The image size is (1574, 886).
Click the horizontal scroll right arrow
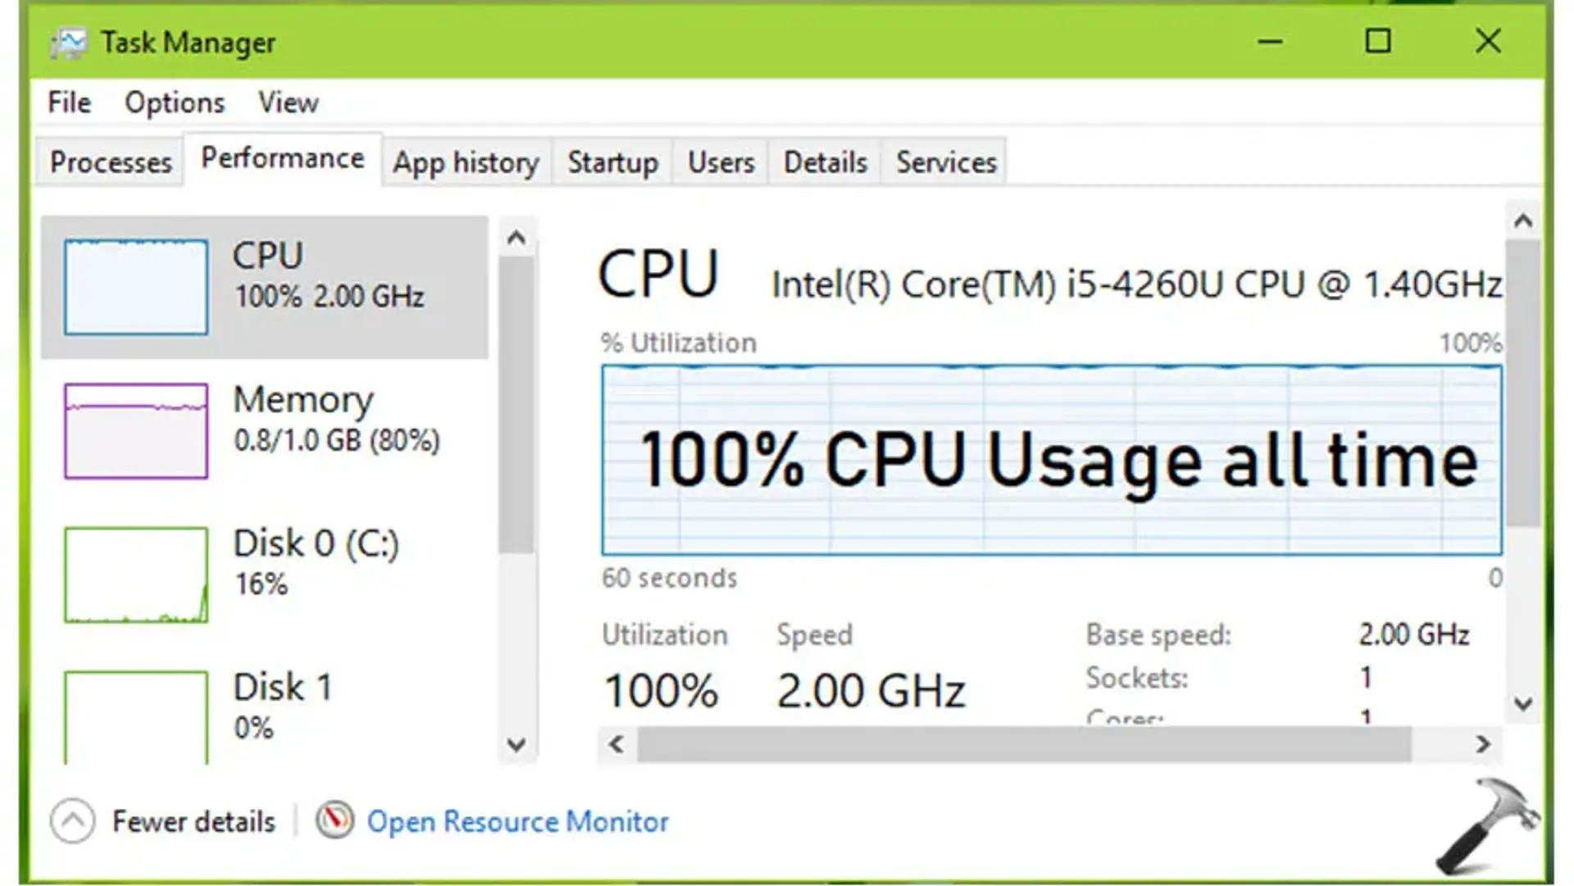pos(1483,744)
